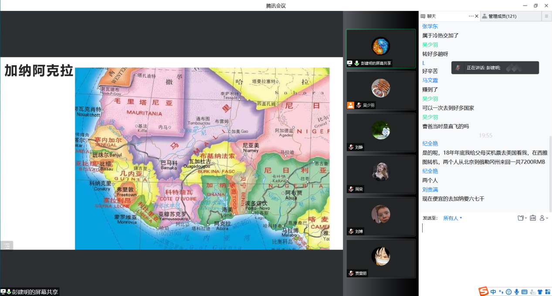This screenshot has width=552, height=296.
Task: Open the file send icon in chat toolbar
Action: [522, 218]
